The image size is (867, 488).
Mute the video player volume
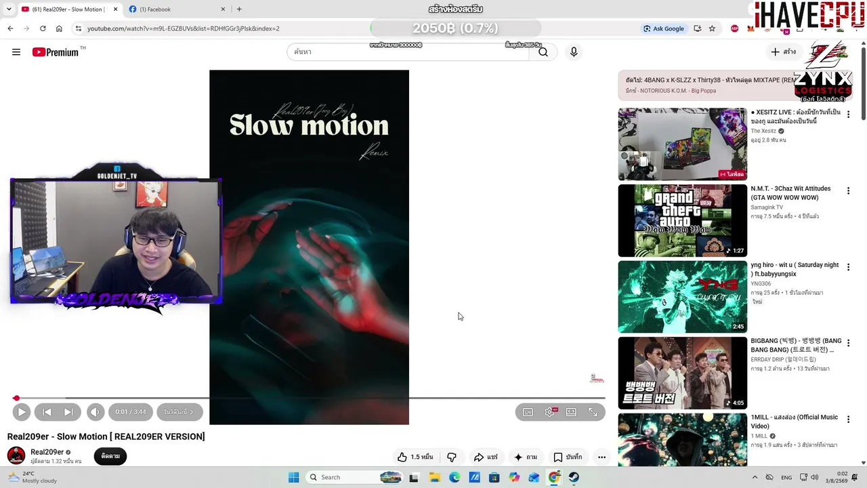click(x=96, y=412)
